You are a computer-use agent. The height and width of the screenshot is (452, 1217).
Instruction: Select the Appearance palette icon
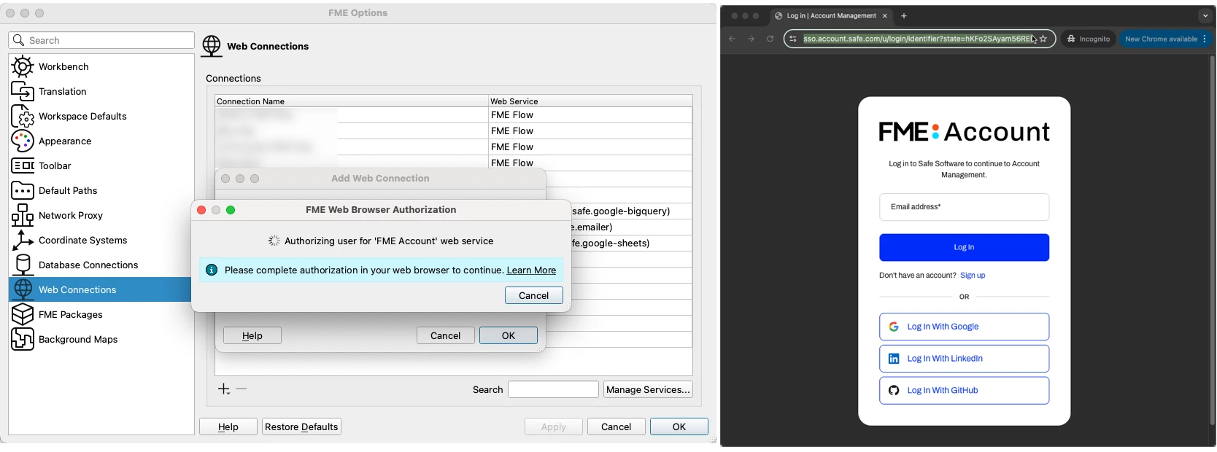(x=23, y=141)
